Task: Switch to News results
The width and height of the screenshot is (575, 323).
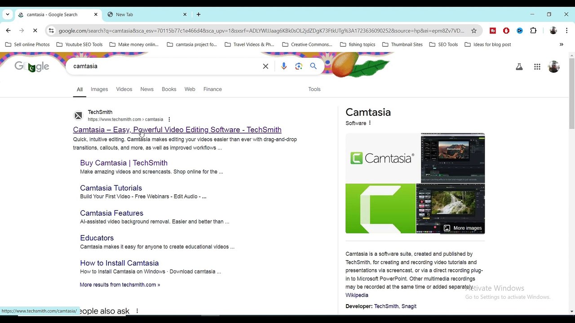Action: tap(147, 89)
